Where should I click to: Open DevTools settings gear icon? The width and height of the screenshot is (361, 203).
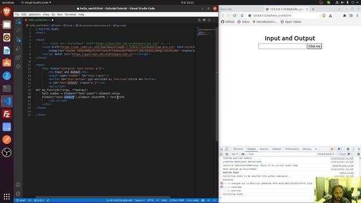(348, 149)
